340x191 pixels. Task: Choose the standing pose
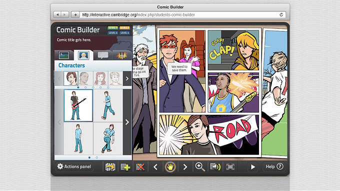(x=78, y=139)
